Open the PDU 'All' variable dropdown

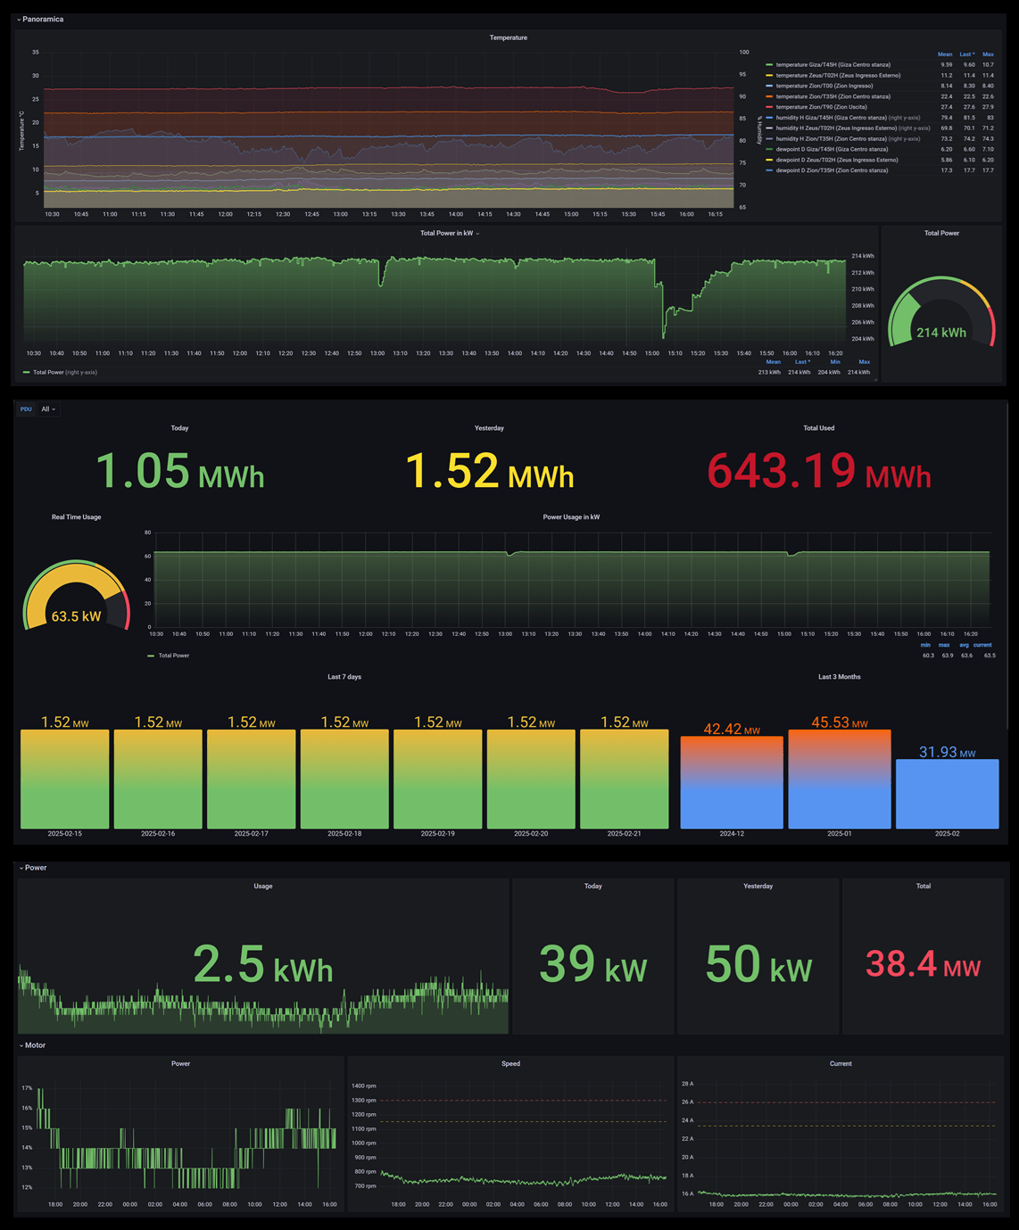point(48,409)
